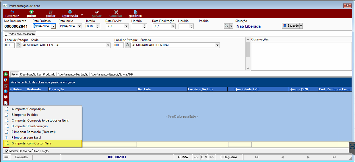Expand Local de Estoque Entrada combo box
Image resolution: width=355 pixels, height=162 pixels.
tap(217, 45)
